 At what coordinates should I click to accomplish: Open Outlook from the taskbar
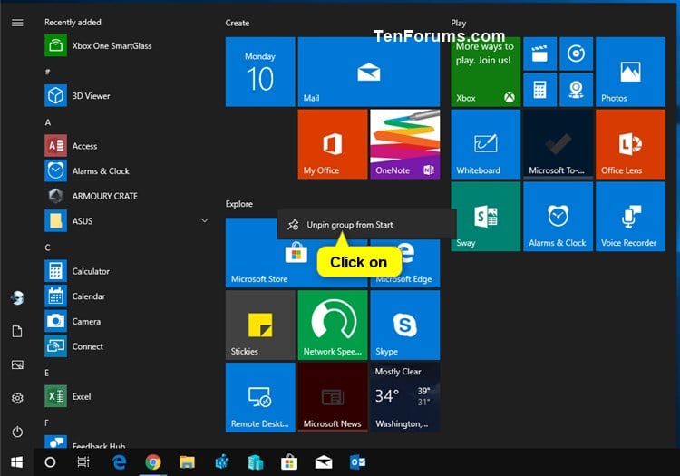[x=358, y=462]
